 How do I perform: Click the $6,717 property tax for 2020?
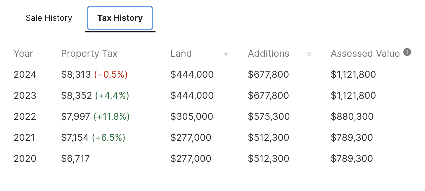coord(75,159)
